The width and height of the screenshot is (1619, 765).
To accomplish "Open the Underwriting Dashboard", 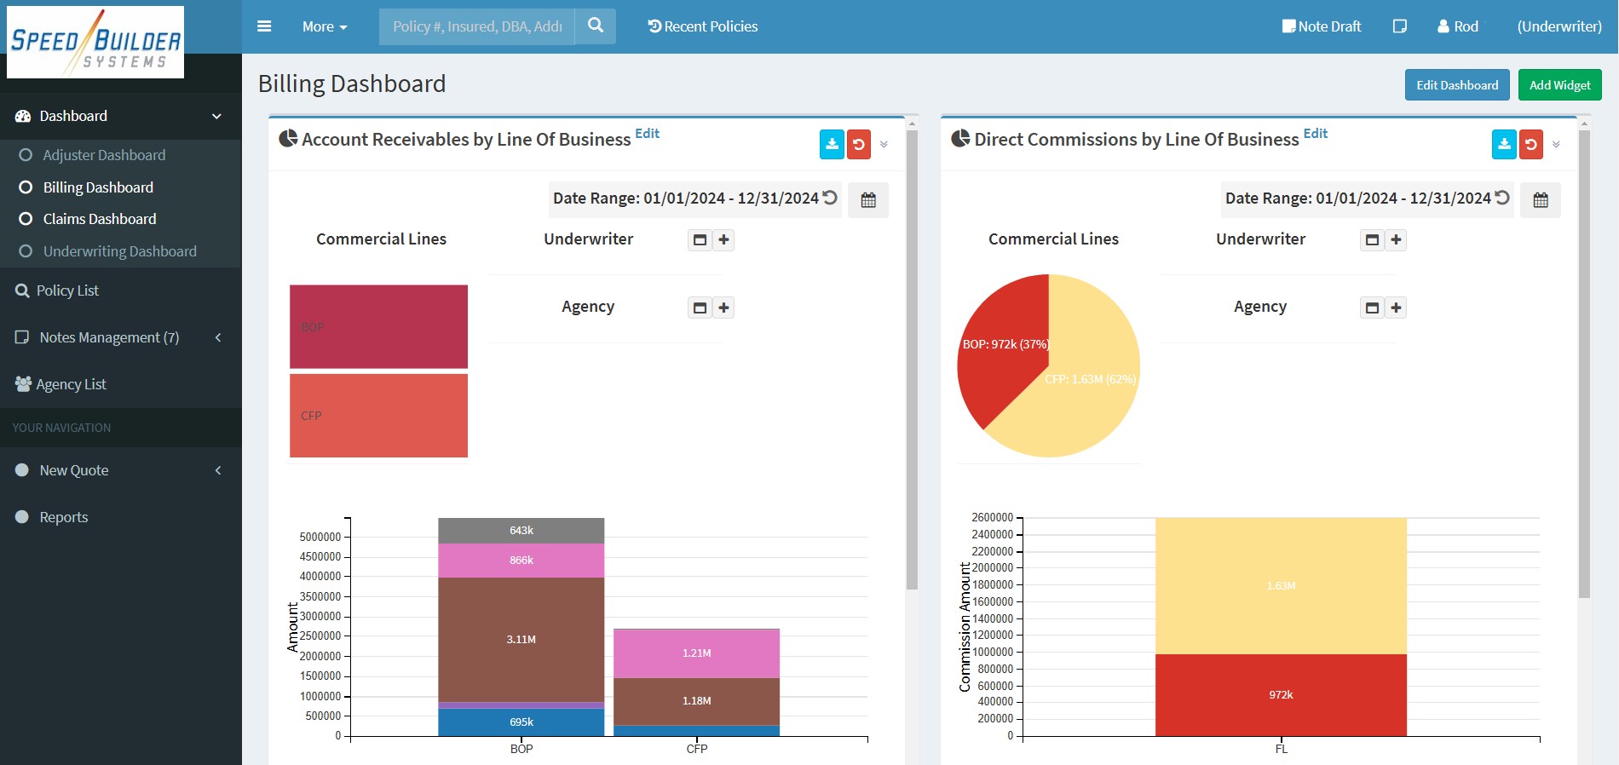I will coord(120,251).
